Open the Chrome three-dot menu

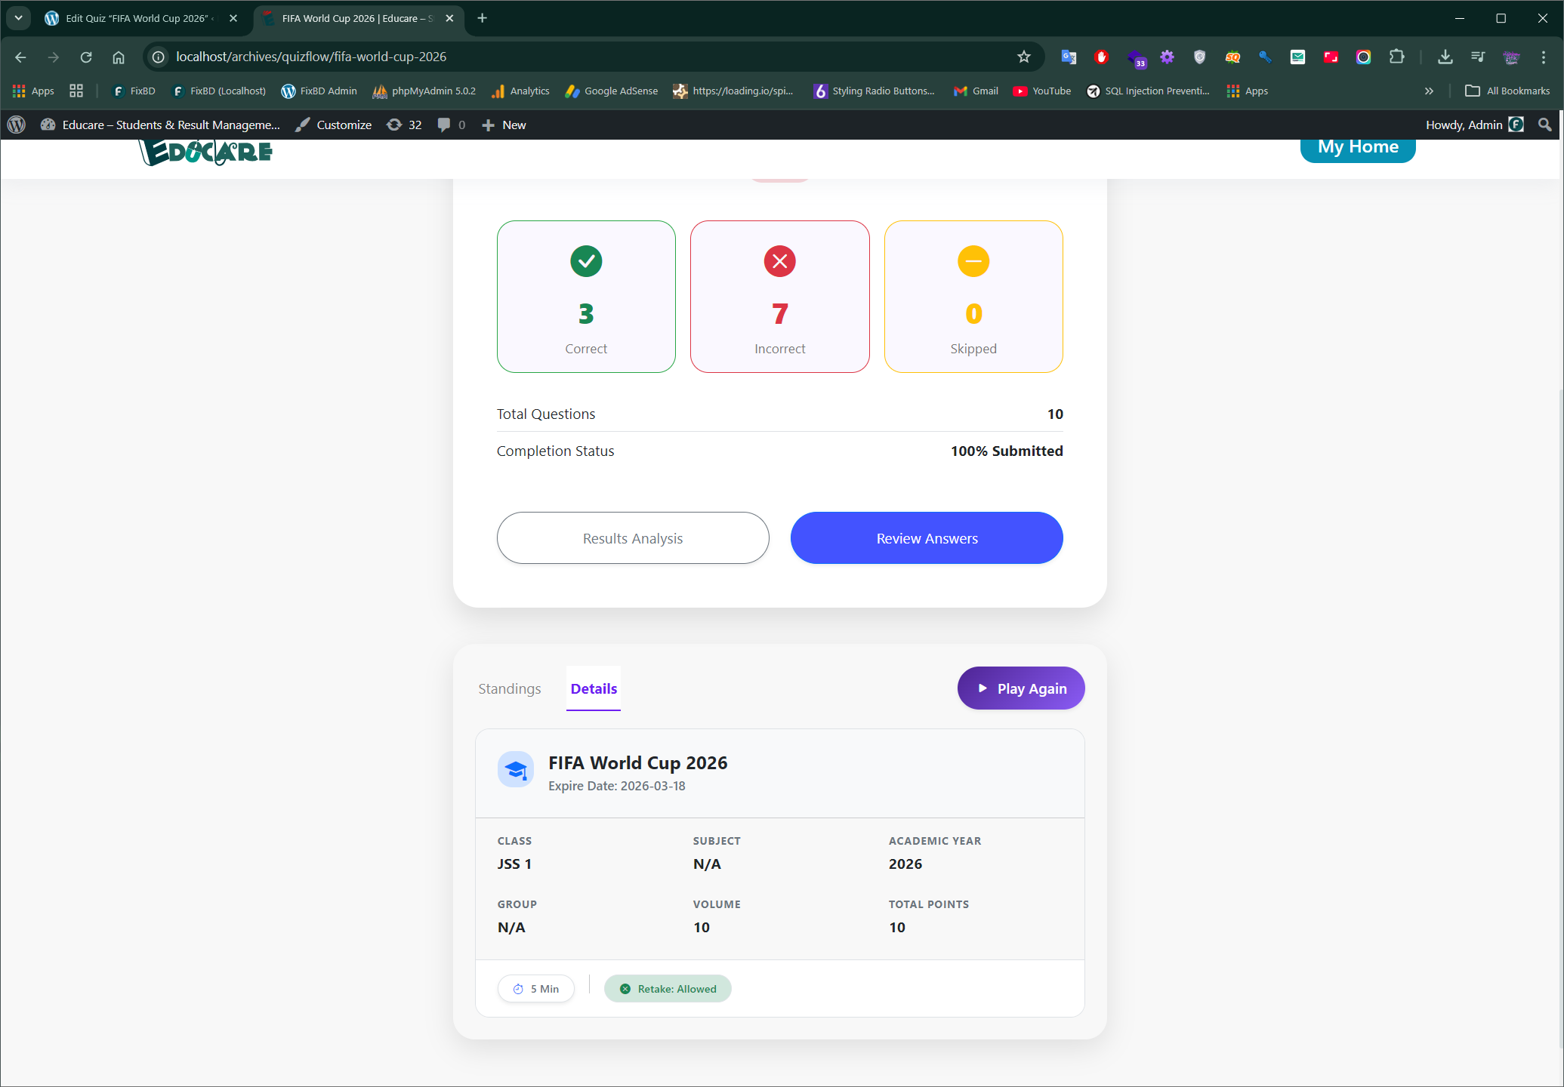(x=1544, y=57)
